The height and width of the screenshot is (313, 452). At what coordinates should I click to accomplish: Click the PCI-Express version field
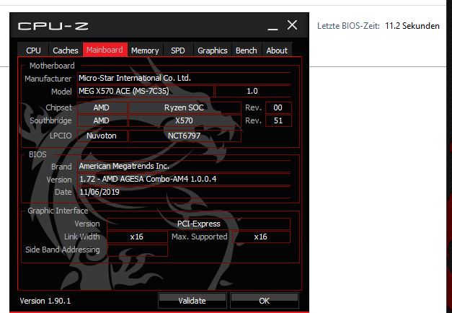(x=199, y=224)
